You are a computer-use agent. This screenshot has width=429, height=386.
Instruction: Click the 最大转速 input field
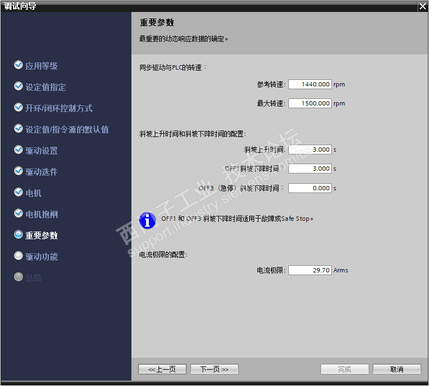point(310,103)
